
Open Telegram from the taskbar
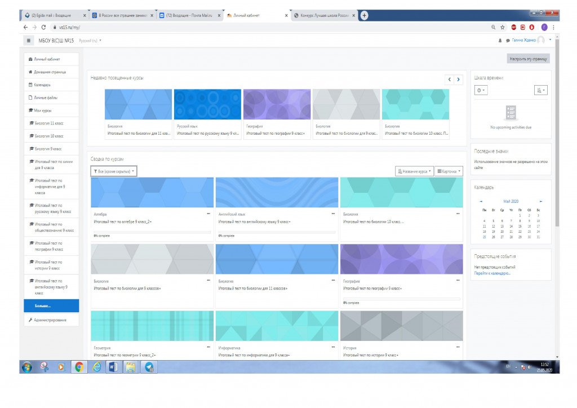tap(149, 367)
